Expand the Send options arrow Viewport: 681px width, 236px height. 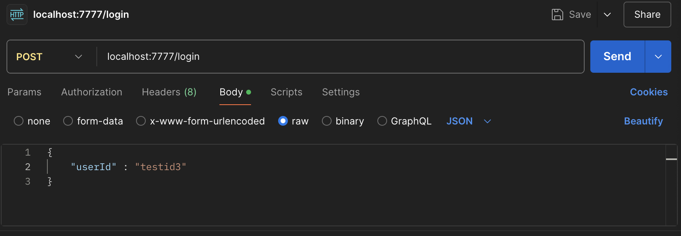[x=658, y=57]
